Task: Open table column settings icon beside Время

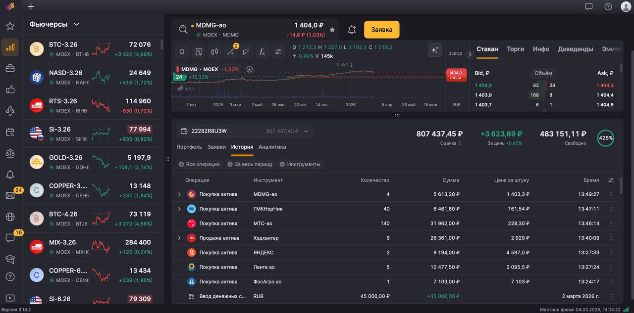Action: pos(611,180)
